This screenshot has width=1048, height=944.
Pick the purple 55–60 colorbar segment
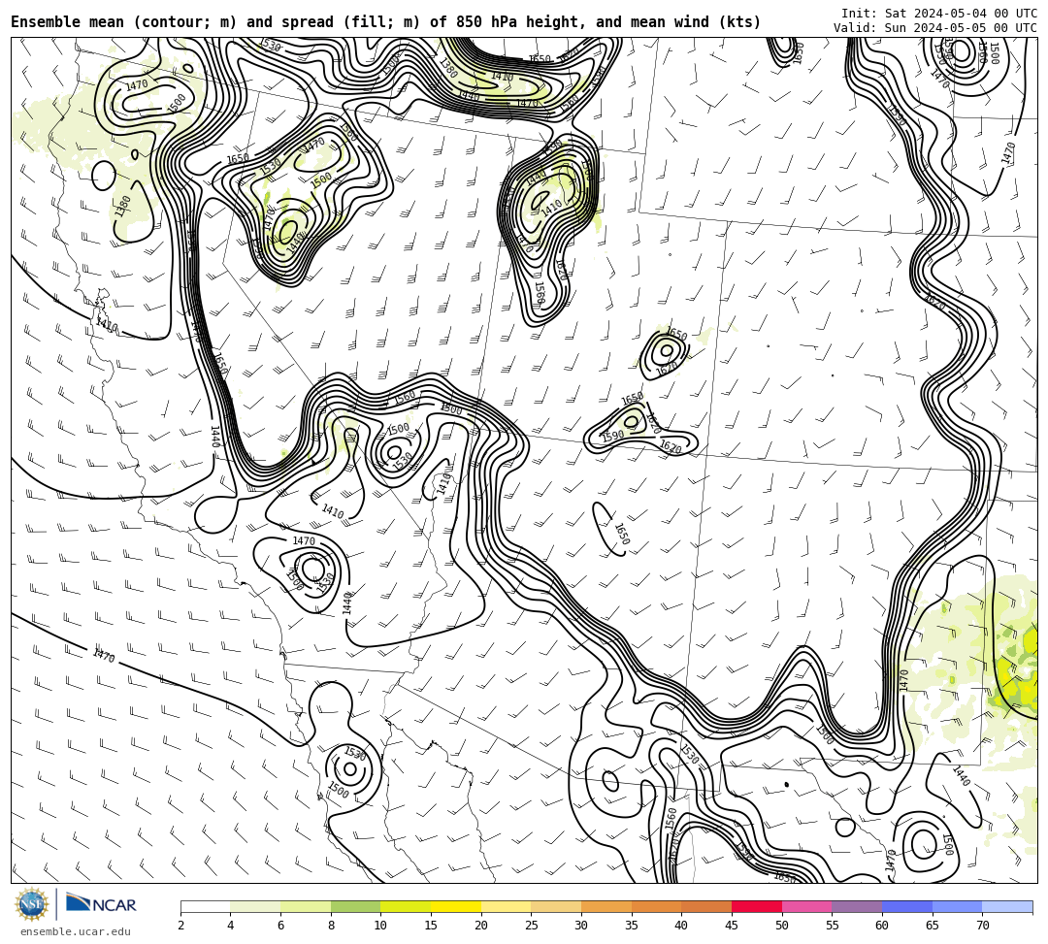click(x=857, y=906)
